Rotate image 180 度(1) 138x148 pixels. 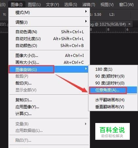coord(113,69)
